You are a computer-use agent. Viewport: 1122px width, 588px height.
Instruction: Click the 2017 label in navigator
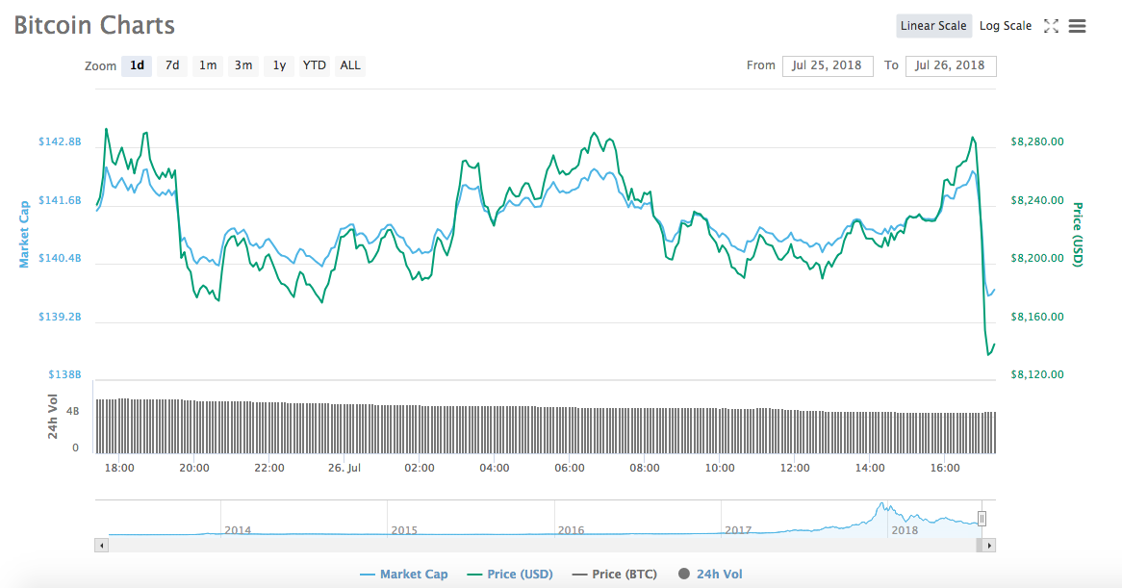click(x=738, y=531)
